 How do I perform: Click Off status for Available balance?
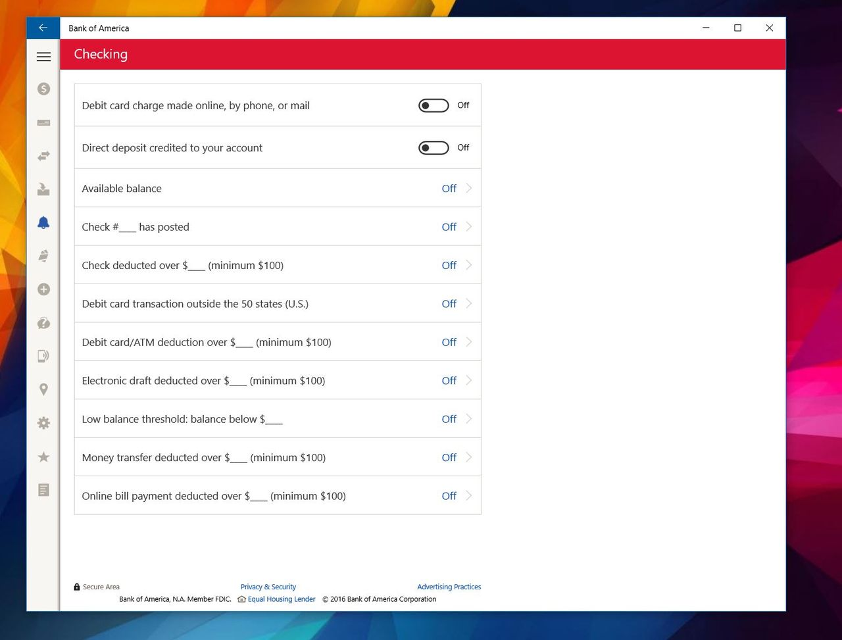tap(449, 188)
